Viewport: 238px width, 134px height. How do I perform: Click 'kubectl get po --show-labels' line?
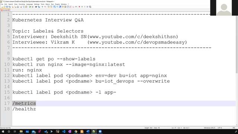point(54,59)
